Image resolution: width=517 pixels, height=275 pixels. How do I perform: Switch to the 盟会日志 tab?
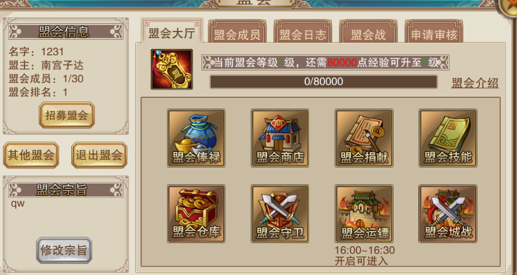pyautogui.click(x=303, y=32)
